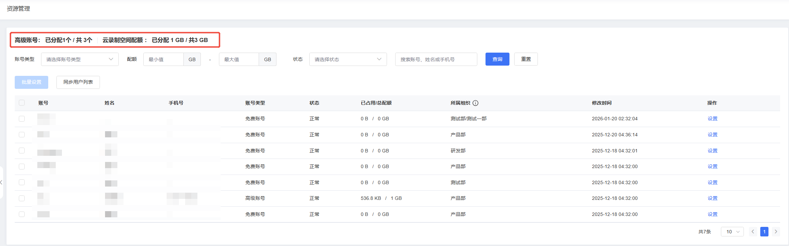This screenshot has height=246, width=789.
Task: Click the search box for 账号、姓名或手机号
Action: tap(436, 59)
